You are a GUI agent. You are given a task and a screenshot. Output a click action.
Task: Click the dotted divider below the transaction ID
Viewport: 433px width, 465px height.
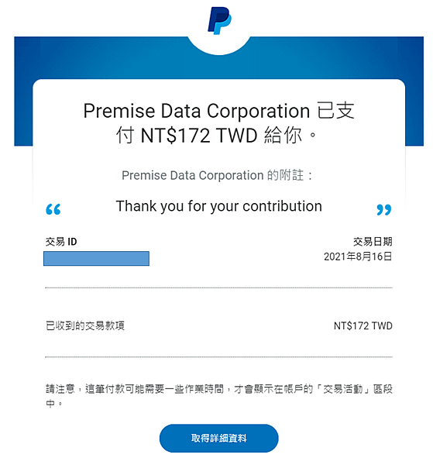(218, 288)
